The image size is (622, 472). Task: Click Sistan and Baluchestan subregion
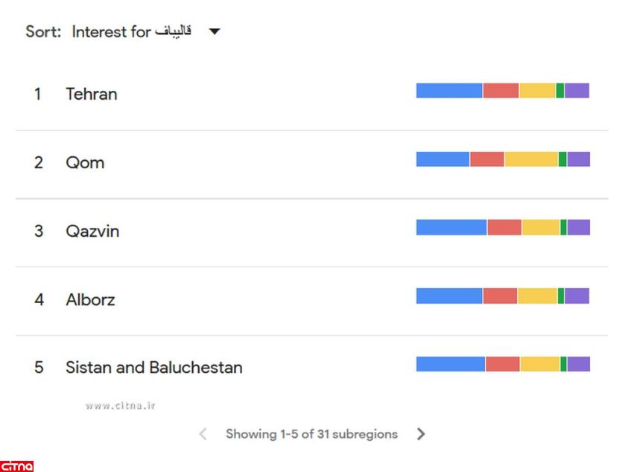(153, 367)
